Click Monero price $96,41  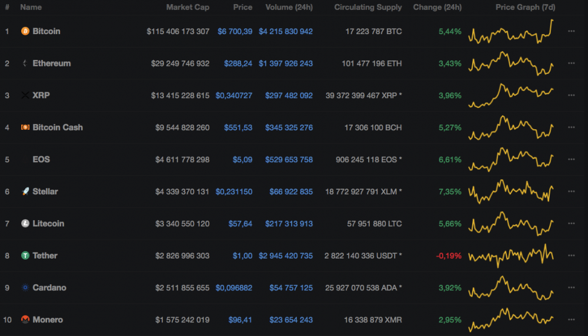(x=240, y=320)
